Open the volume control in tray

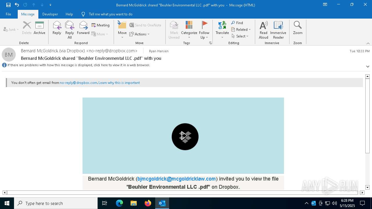pos(335,203)
